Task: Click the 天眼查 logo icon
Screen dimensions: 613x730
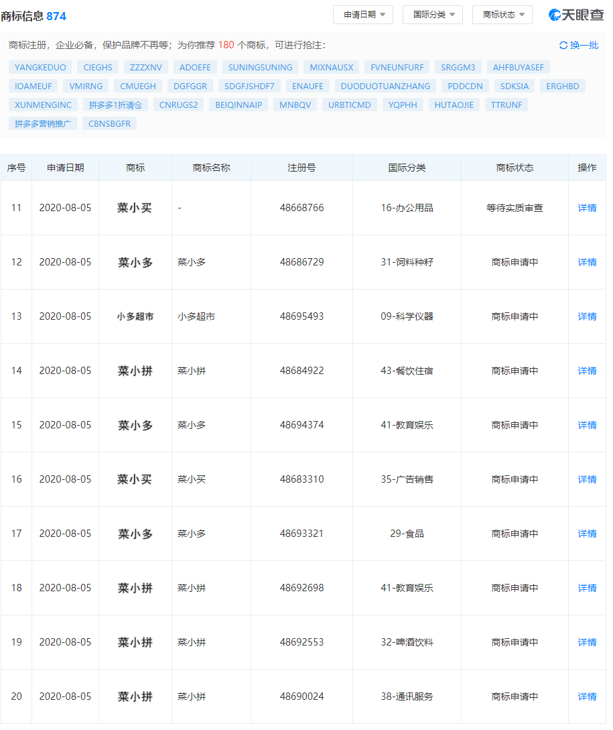Action: 555,15
